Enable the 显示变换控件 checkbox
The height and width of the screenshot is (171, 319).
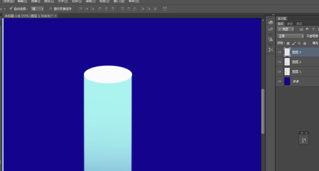click(51, 9)
